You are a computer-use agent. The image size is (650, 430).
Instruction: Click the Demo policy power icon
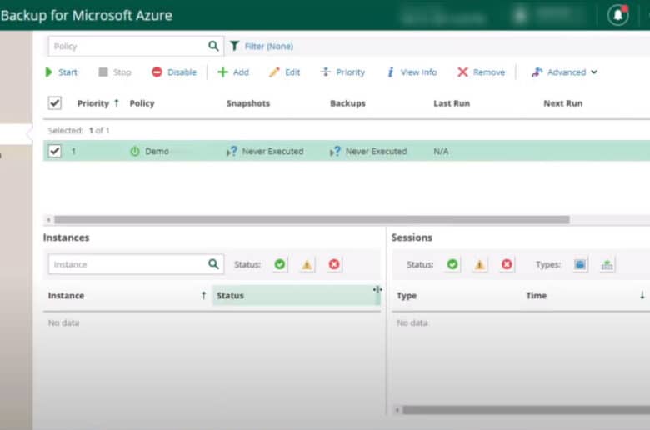click(x=135, y=152)
